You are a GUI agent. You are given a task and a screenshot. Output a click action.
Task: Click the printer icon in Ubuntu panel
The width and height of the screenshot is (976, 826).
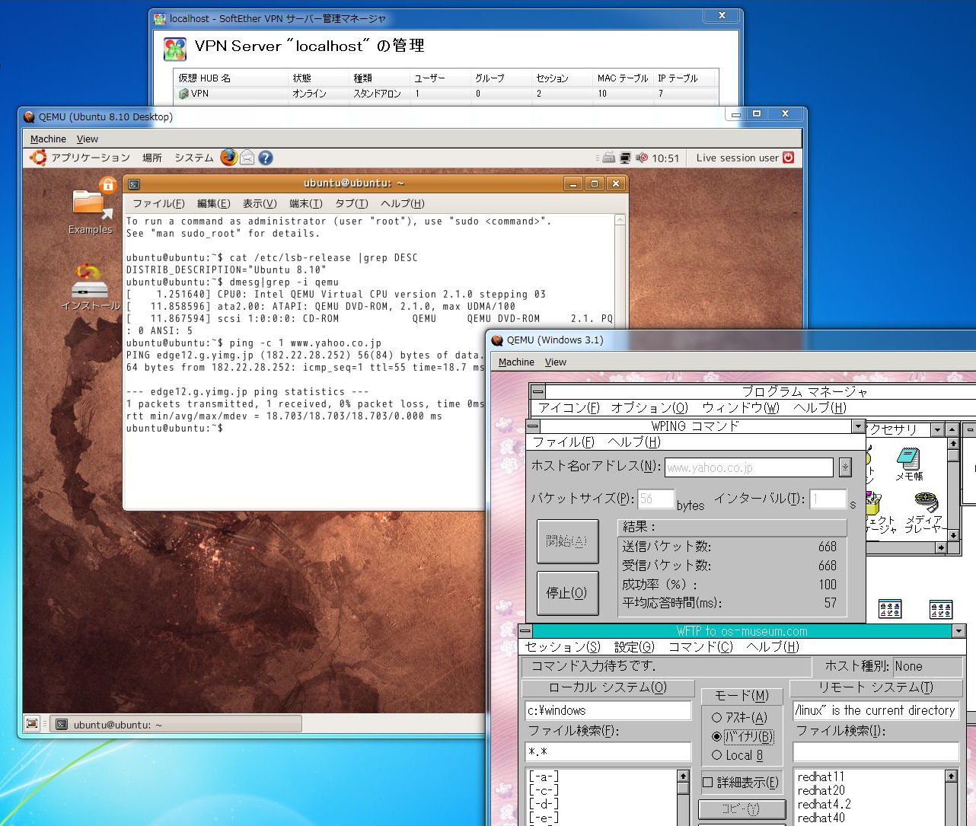click(x=608, y=158)
